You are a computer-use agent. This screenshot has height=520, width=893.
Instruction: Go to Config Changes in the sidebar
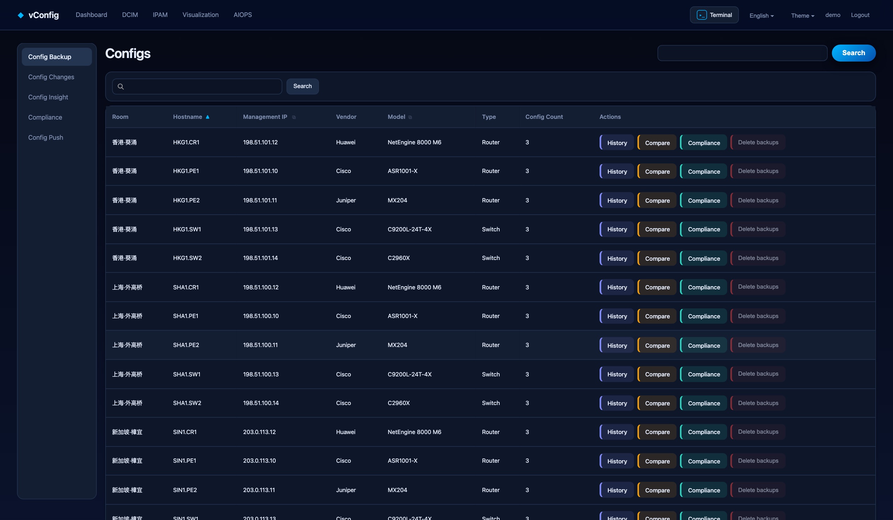pos(57,77)
